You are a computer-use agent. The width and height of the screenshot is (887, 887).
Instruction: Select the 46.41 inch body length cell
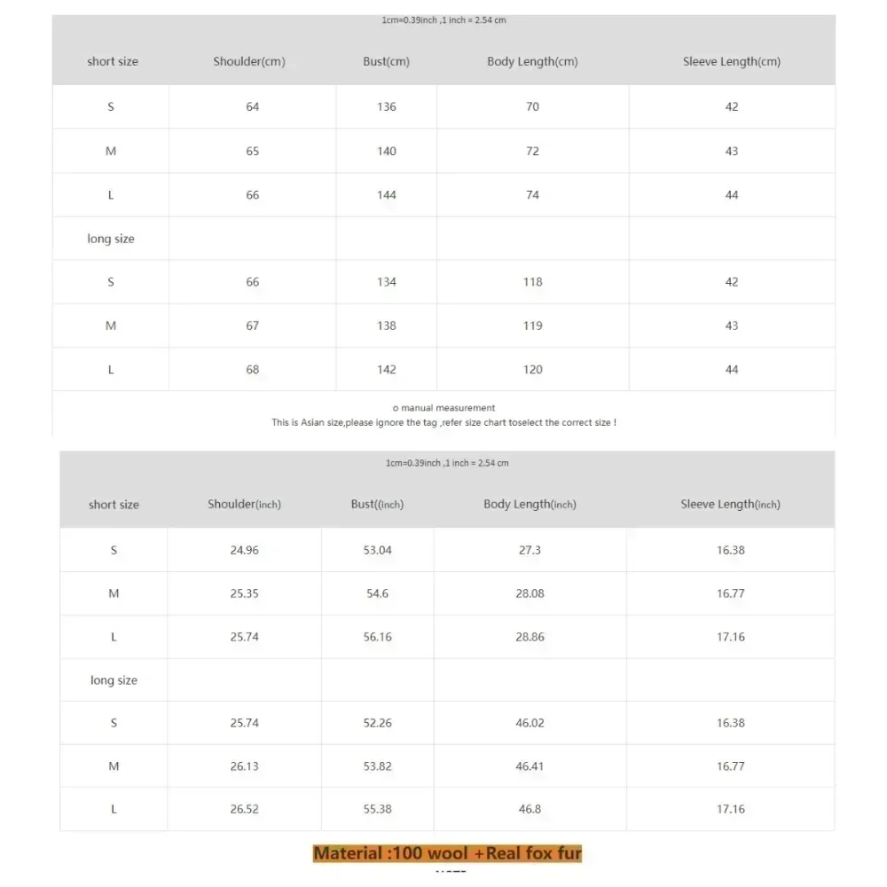click(530, 766)
